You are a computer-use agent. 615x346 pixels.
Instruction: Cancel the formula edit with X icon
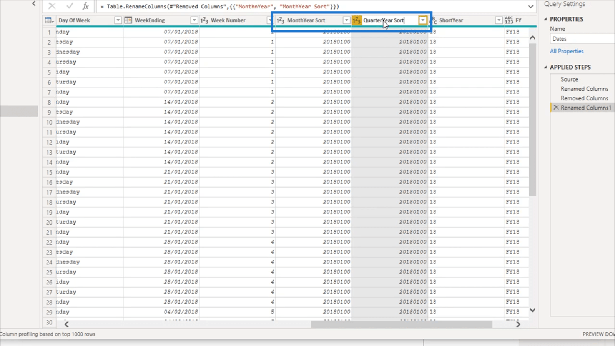click(52, 6)
